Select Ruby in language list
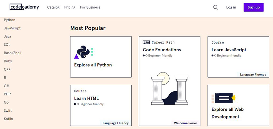This screenshot has height=129, width=273. coord(8,61)
